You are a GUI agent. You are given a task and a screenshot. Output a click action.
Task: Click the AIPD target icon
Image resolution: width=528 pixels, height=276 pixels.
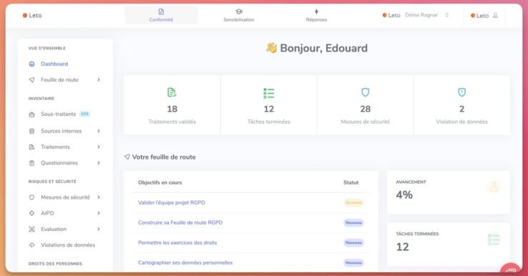coord(31,213)
